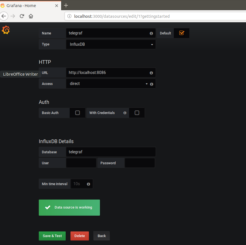Go back with browser back arrow
The image size is (246, 245).
[x=4, y=16]
